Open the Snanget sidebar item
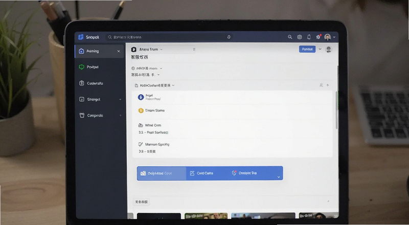The image size is (409, 225). point(99,99)
